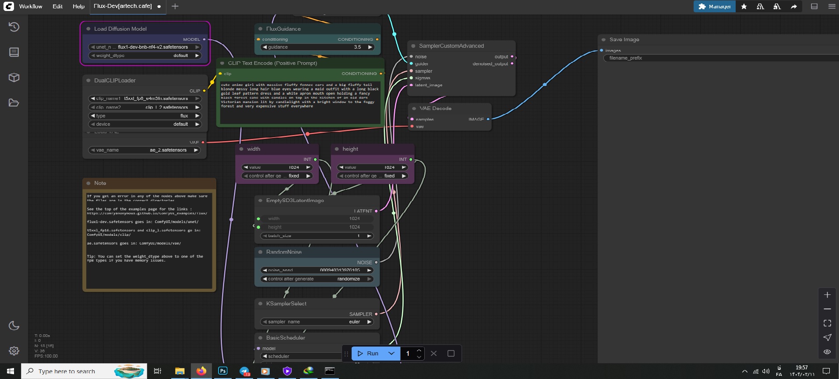Click the zoom in plus button
The width and height of the screenshot is (839, 379).
(x=827, y=295)
